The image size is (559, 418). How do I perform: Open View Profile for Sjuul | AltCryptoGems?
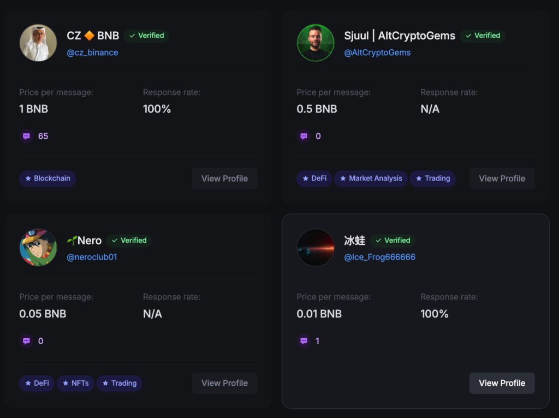pyautogui.click(x=502, y=178)
